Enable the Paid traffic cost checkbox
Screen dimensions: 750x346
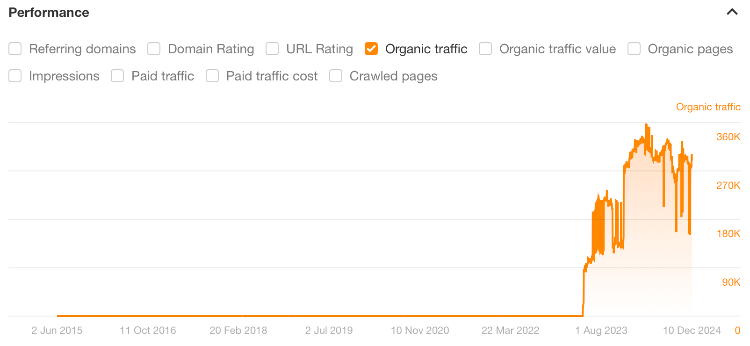click(212, 76)
